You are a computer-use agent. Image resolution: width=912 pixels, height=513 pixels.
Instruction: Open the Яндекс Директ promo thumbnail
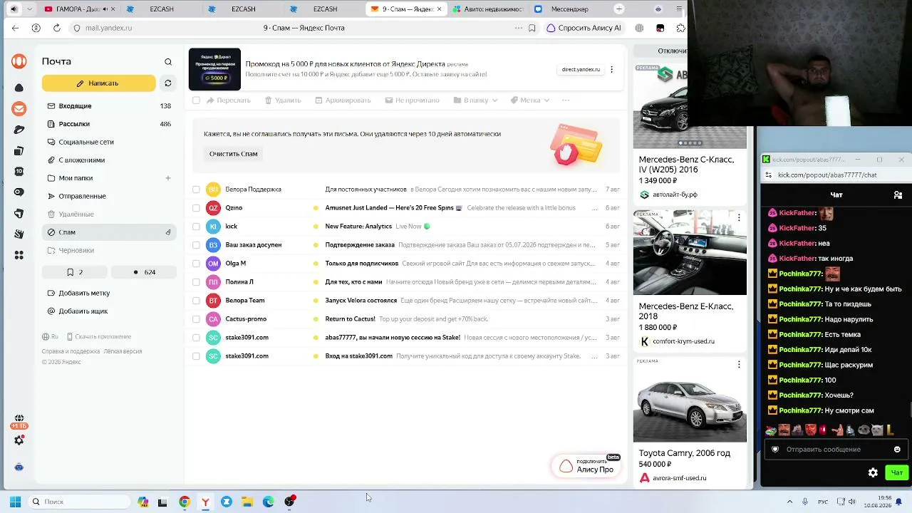(x=214, y=69)
